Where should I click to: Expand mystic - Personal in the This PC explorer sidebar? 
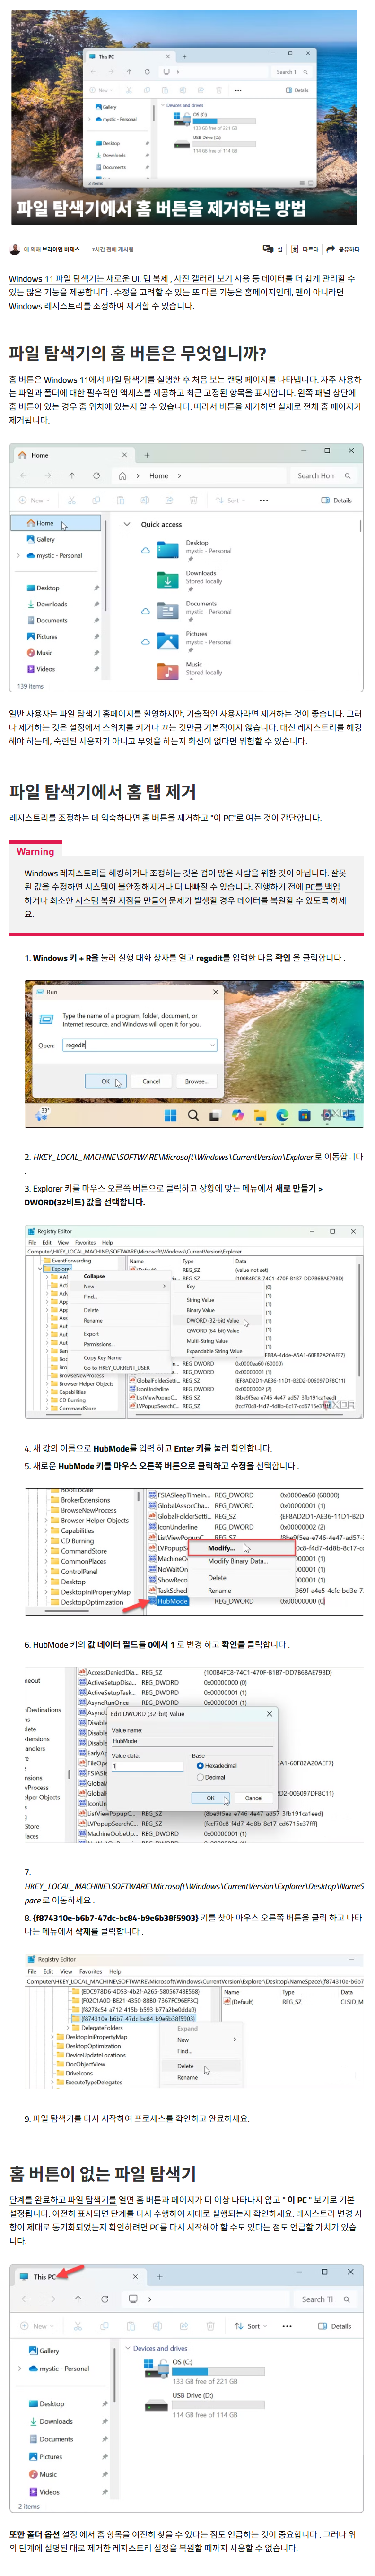tap(20, 2368)
